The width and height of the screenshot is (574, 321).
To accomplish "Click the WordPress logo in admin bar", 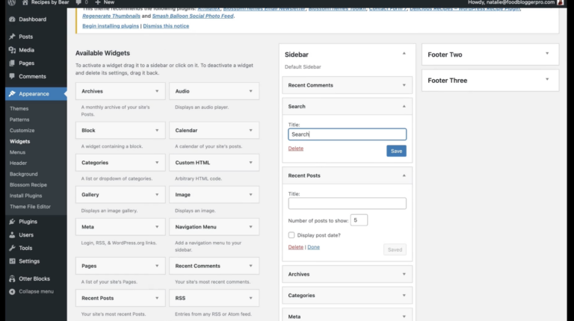I will point(12,2).
